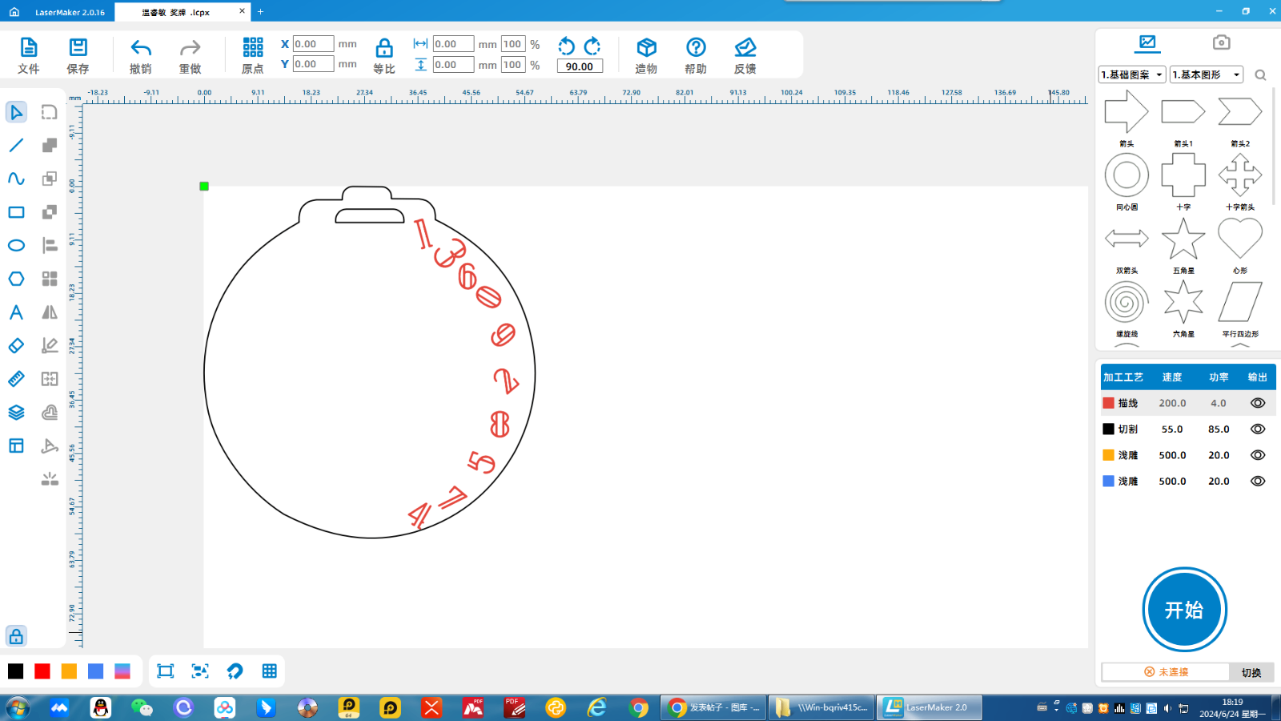
Task: Pick the red color swatch
Action: [42, 671]
